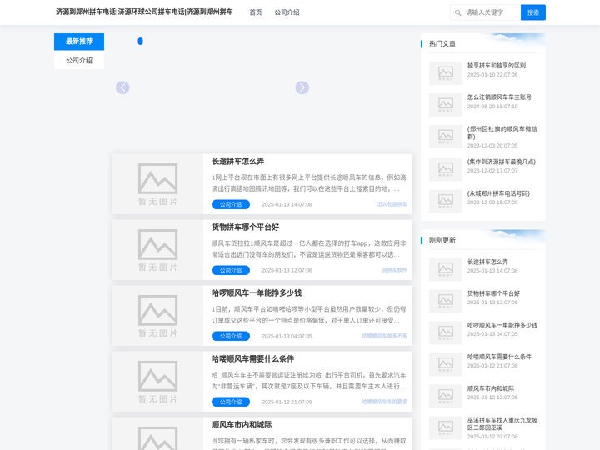This screenshot has width=600, height=450.
Task: Click 公司介绍 tag dated 2025-01-13 04:07:05
Action: (x=231, y=336)
